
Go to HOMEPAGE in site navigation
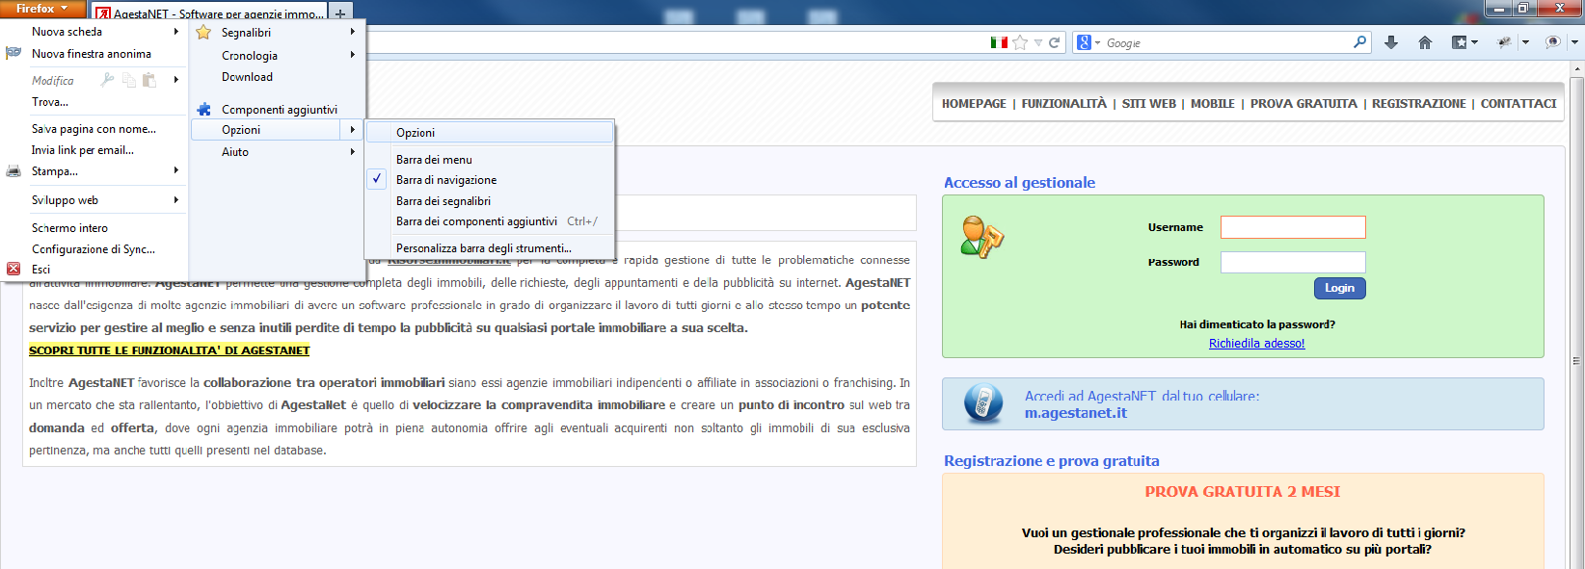(974, 104)
